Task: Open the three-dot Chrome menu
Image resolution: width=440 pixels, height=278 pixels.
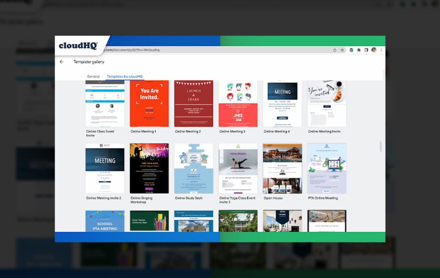Action: point(381,50)
